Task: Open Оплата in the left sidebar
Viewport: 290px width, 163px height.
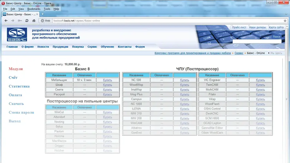Action: coord(15,95)
